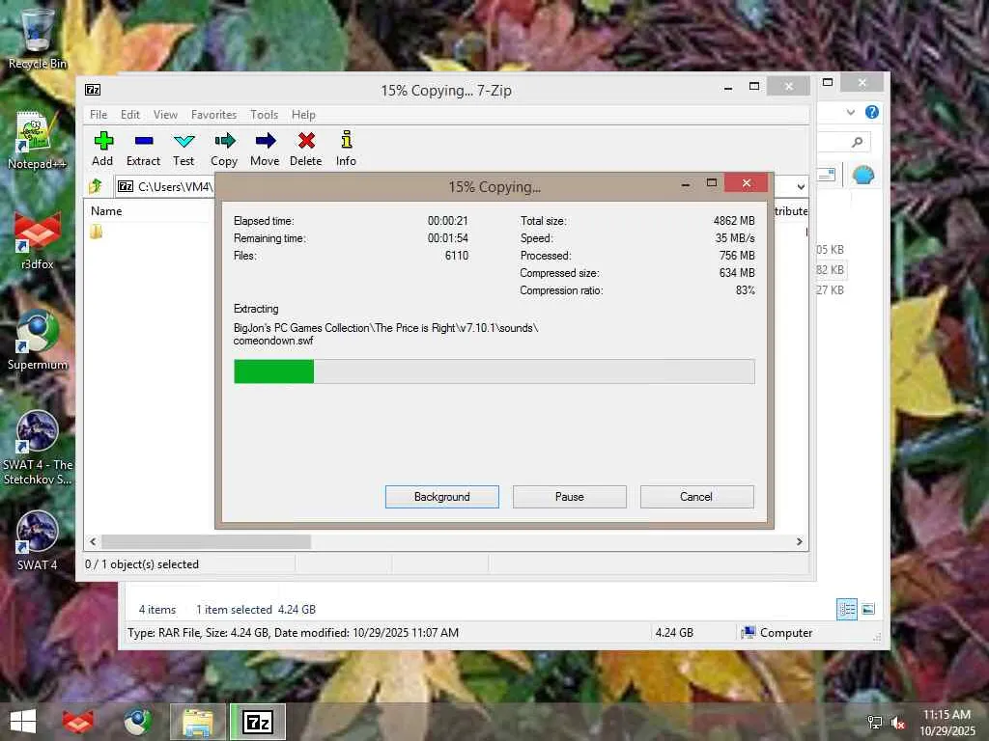
Task: Open the Edit menu
Action: click(130, 115)
